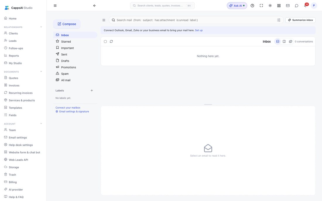Open the Starred mail folder
The width and height of the screenshot is (322, 201).
coord(75,41)
